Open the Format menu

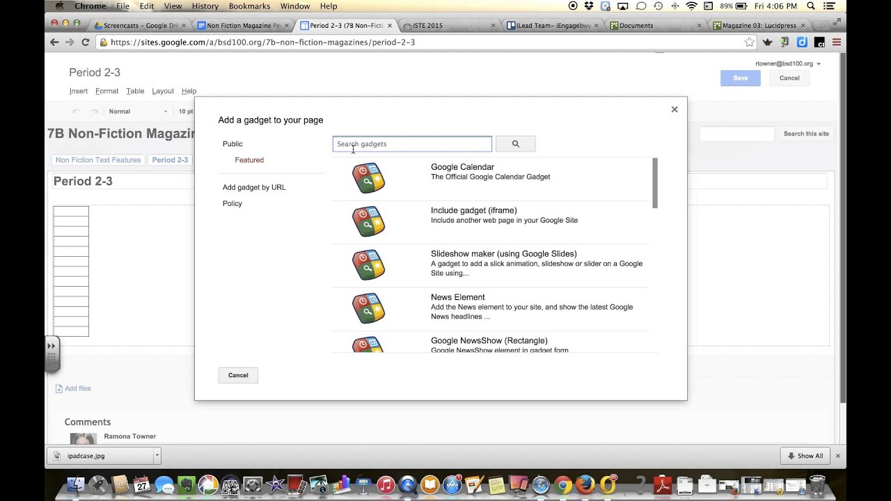point(107,91)
